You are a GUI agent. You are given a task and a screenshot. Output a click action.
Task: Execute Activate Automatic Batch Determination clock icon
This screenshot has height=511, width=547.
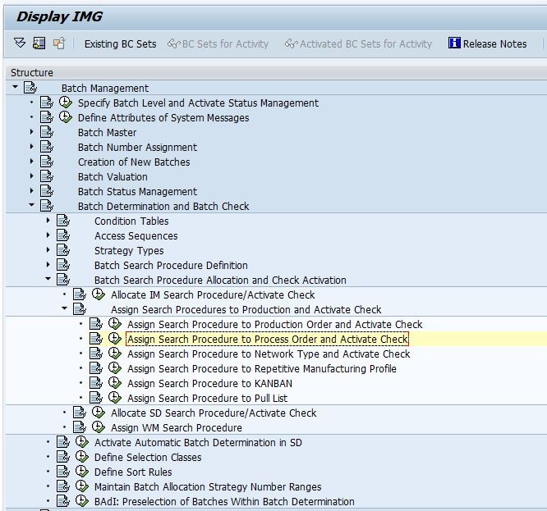coord(82,441)
